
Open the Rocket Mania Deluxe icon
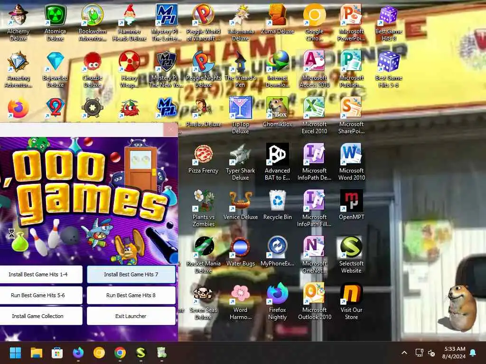(203, 255)
